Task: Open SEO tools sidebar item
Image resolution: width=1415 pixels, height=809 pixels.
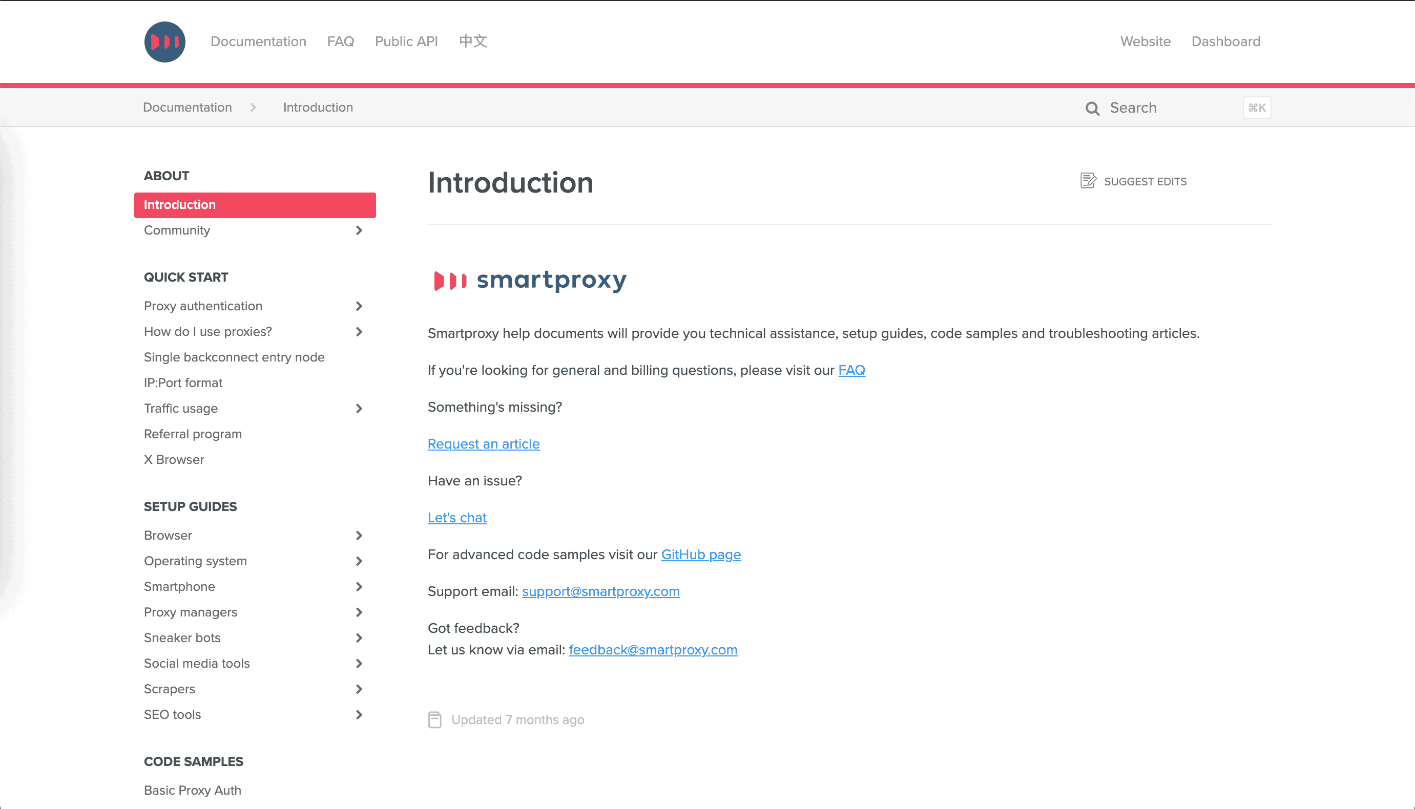Action: (x=172, y=715)
